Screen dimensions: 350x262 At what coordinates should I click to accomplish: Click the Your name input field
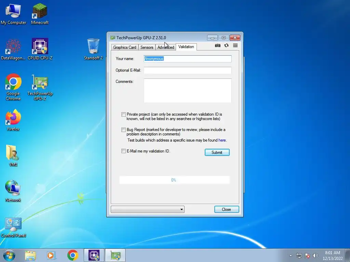click(x=188, y=59)
